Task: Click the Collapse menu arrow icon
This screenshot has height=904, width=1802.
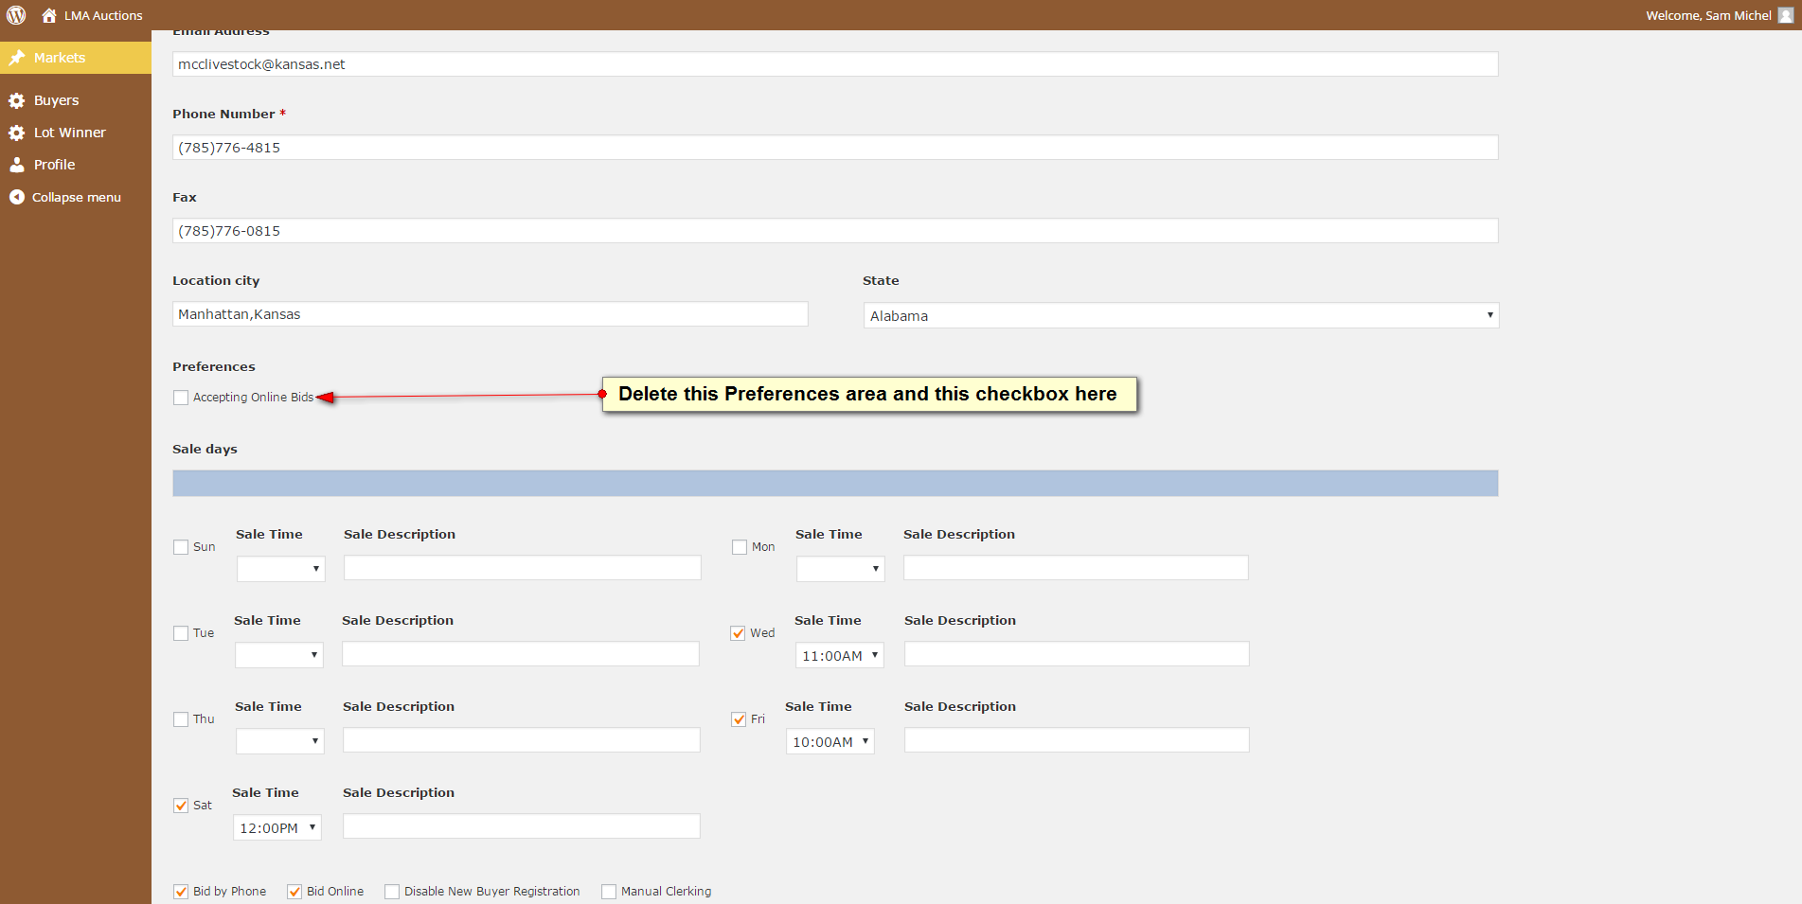Action: pos(17,197)
